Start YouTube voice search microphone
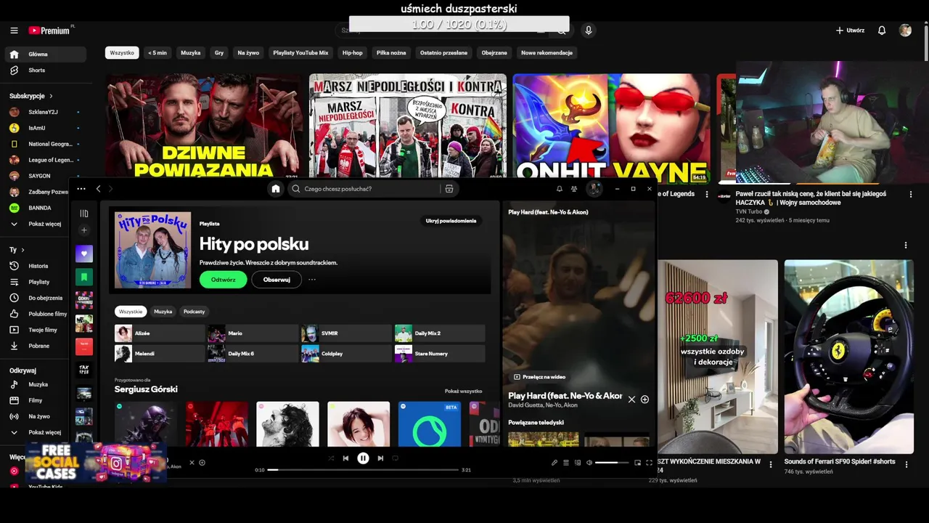 589,31
